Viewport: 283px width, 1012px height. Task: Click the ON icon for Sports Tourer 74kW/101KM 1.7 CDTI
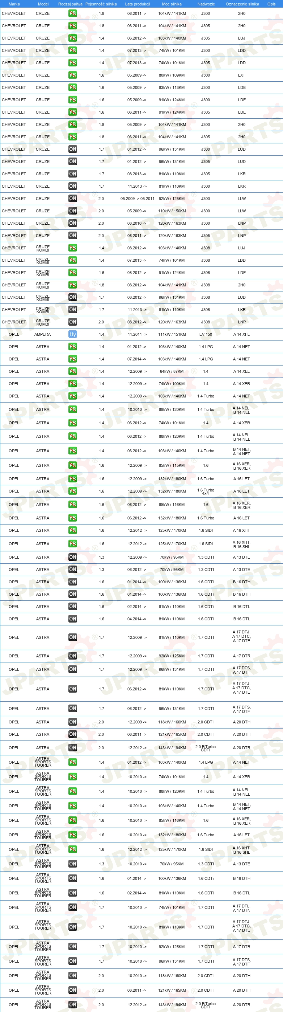point(72,907)
